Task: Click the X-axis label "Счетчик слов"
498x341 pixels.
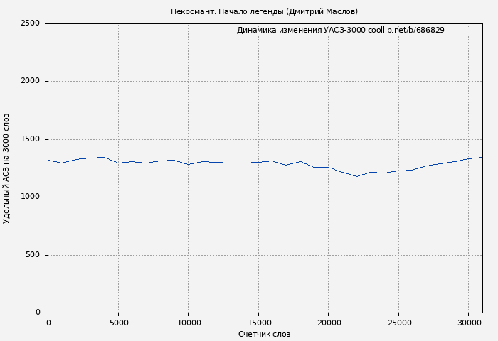Action: (x=264, y=334)
